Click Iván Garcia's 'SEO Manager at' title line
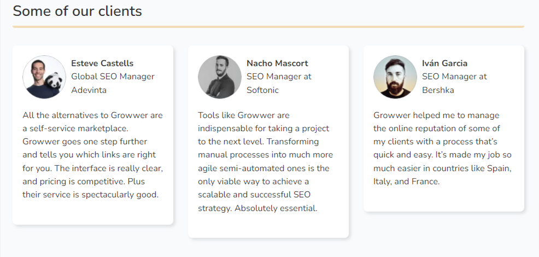539x257 pixels. pyautogui.click(x=454, y=77)
